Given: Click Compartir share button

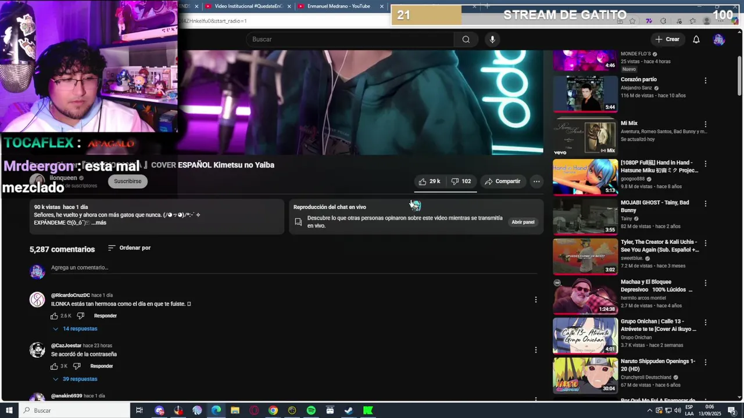Looking at the screenshot, I should click(503, 181).
